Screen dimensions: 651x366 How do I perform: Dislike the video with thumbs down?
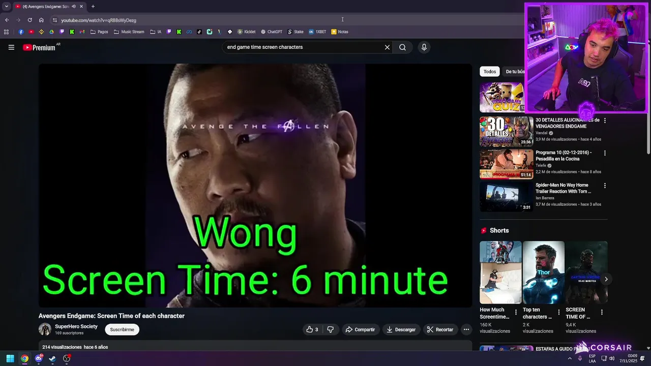pyautogui.click(x=330, y=329)
